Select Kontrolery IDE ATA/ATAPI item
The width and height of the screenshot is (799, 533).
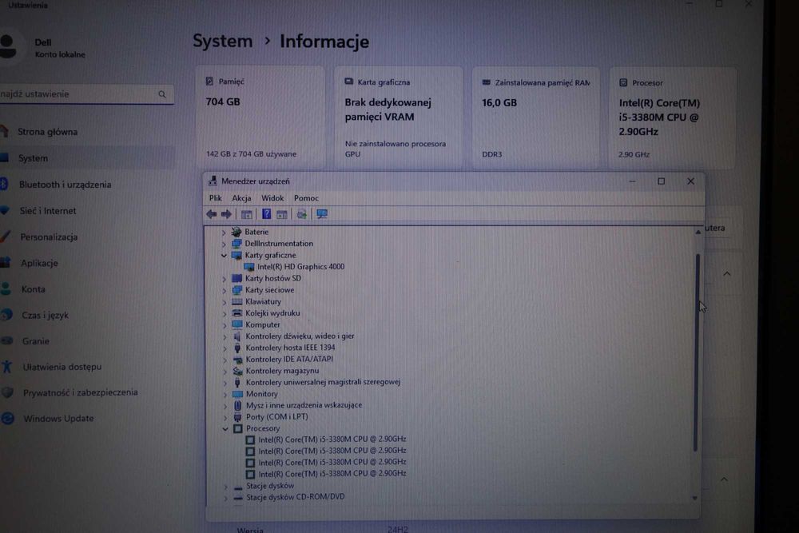tap(289, 360)
